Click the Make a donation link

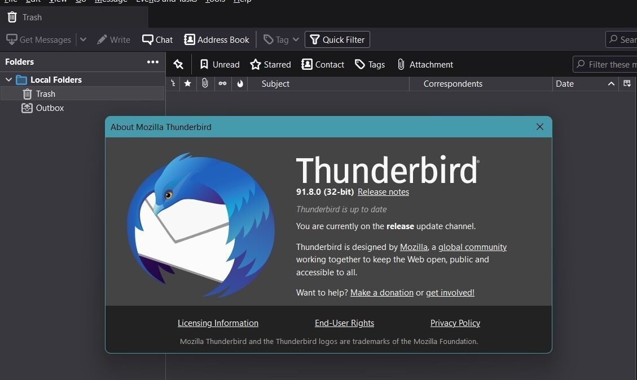382,293
